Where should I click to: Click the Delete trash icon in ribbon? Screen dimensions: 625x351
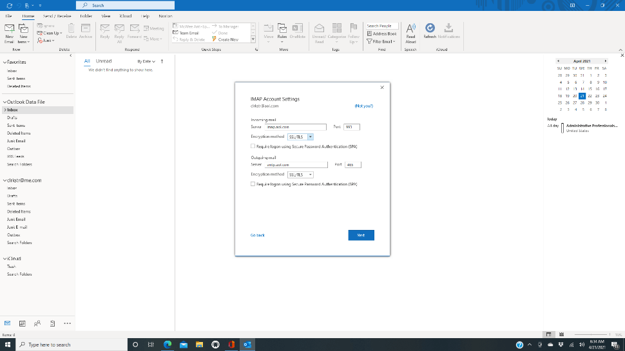click(71, 28)
